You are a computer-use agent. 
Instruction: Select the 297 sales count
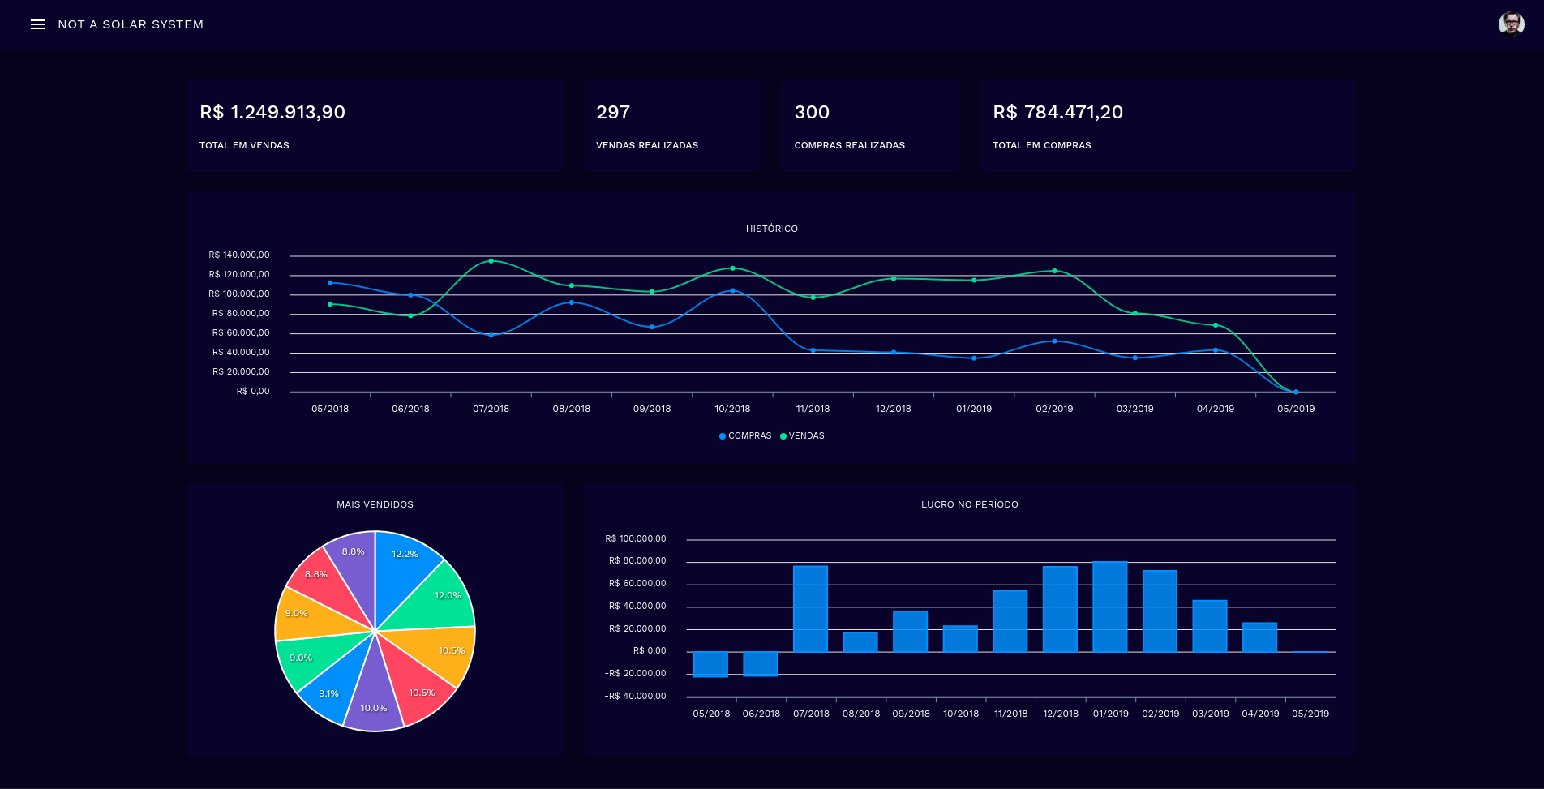click(613, 112)
